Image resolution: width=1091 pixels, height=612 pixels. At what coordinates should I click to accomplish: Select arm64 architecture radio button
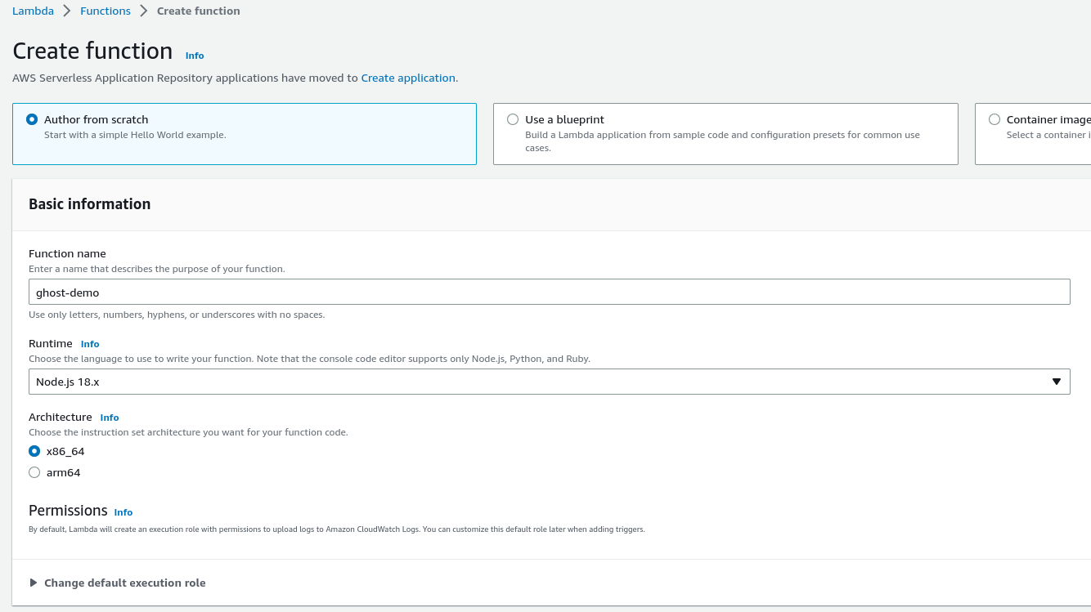point(34,472)
